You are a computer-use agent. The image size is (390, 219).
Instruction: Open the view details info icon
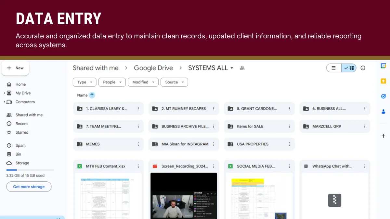[x=363, y=68]
